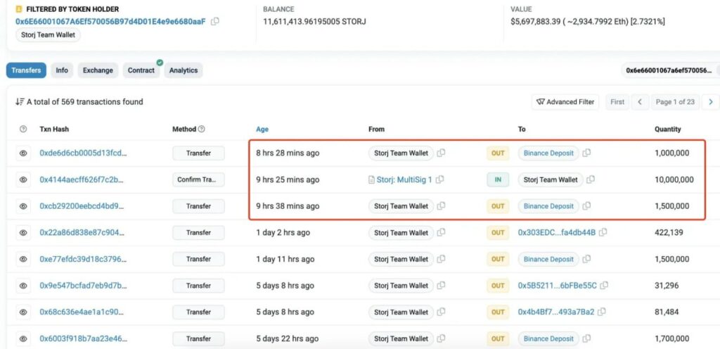
Task: Copy From address in 0xe77efdc39d18c3796 row
Action: point(441,259)
